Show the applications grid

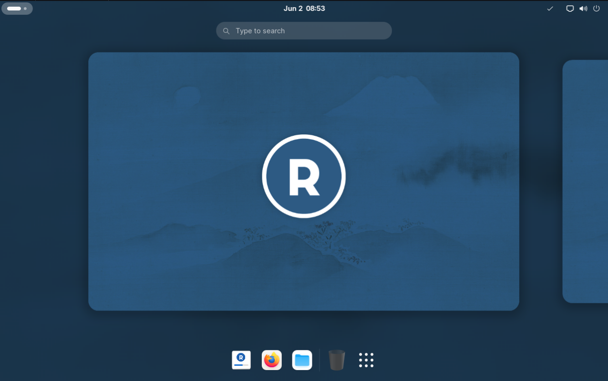(366, 360)
